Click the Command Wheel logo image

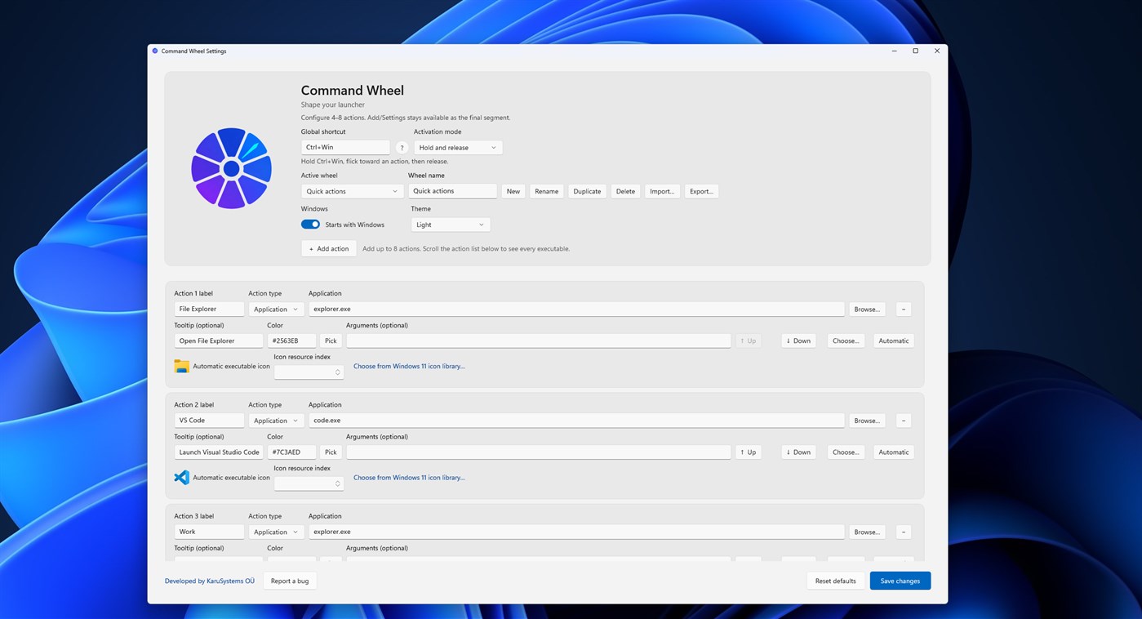coord(231,168)
